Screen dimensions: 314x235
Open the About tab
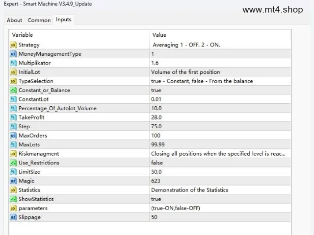[x=14, y=20]
